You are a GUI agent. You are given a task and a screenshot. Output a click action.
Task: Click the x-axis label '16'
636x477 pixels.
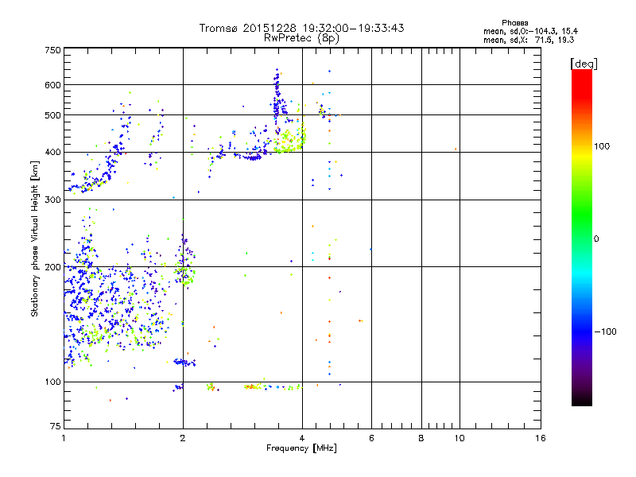[x=541, y=438]
